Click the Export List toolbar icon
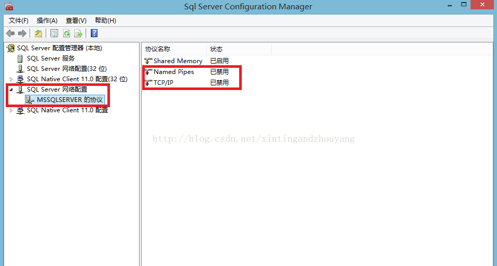This screenshot has height=266, width=497. [78, 33]
